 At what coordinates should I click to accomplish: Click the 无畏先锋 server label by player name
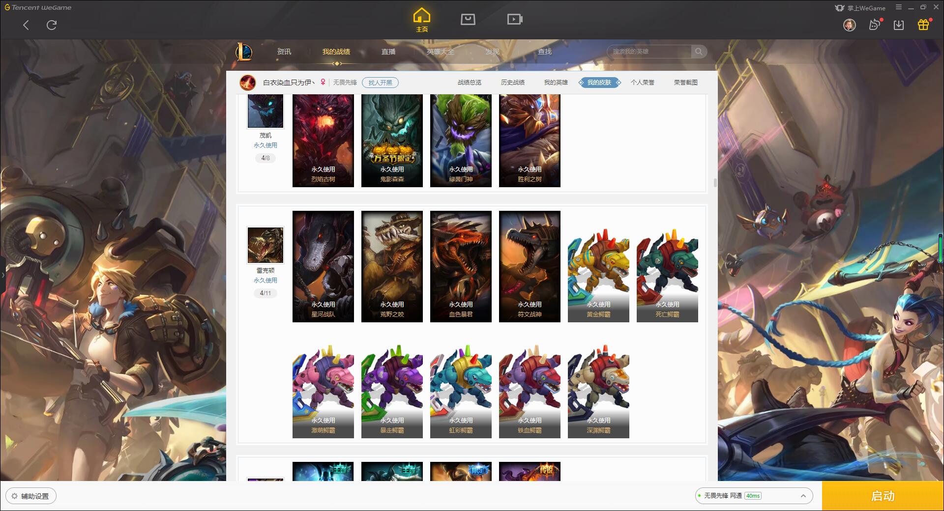345,83
